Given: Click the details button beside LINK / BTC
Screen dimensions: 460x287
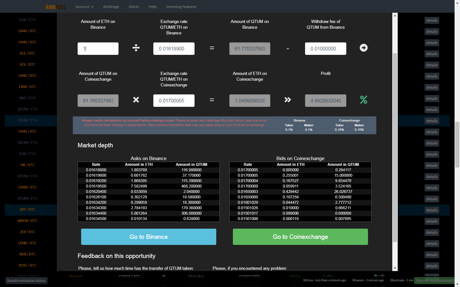Looking at the screenshot, I should point(432,87).
